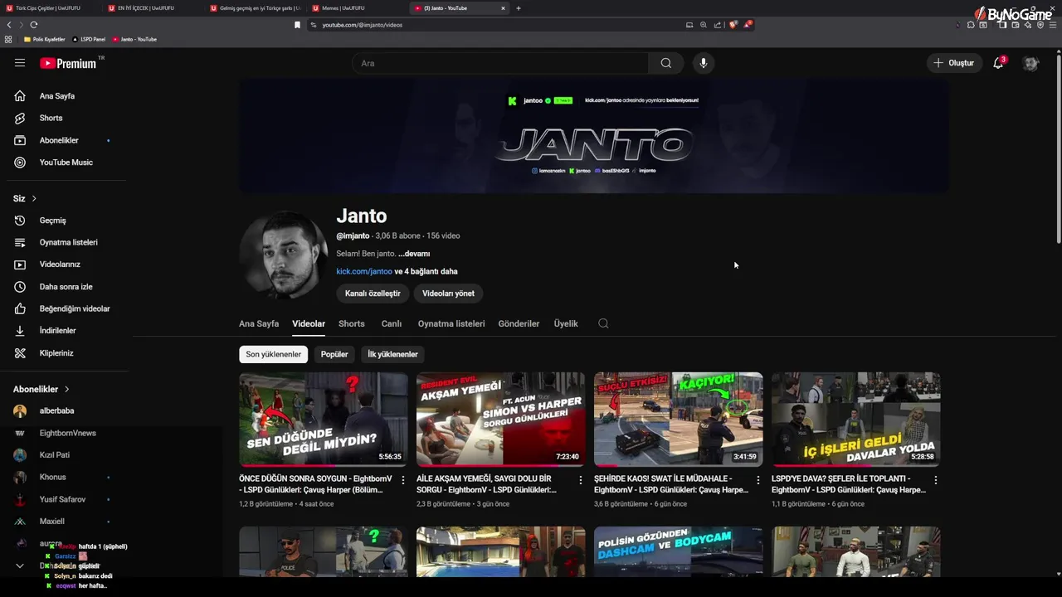Go to Ana Sayfa in sidebar
Viewport: 1062px width, 597px height.
(x=56, y=96)
